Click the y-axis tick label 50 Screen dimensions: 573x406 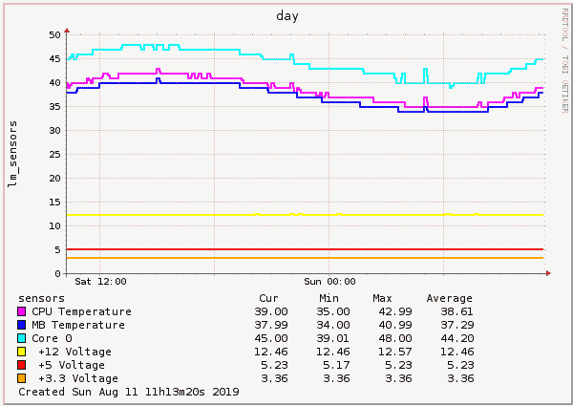(x=54, y=35)
